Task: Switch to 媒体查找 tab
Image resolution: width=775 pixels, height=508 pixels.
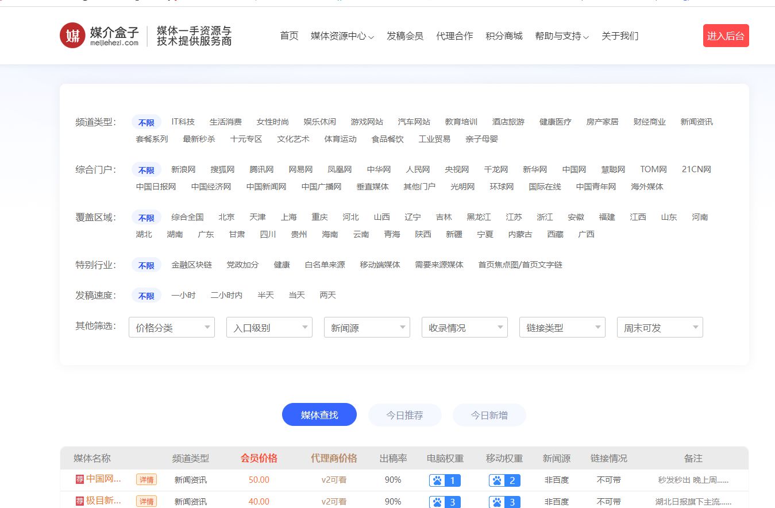Action: coord(319,414)
